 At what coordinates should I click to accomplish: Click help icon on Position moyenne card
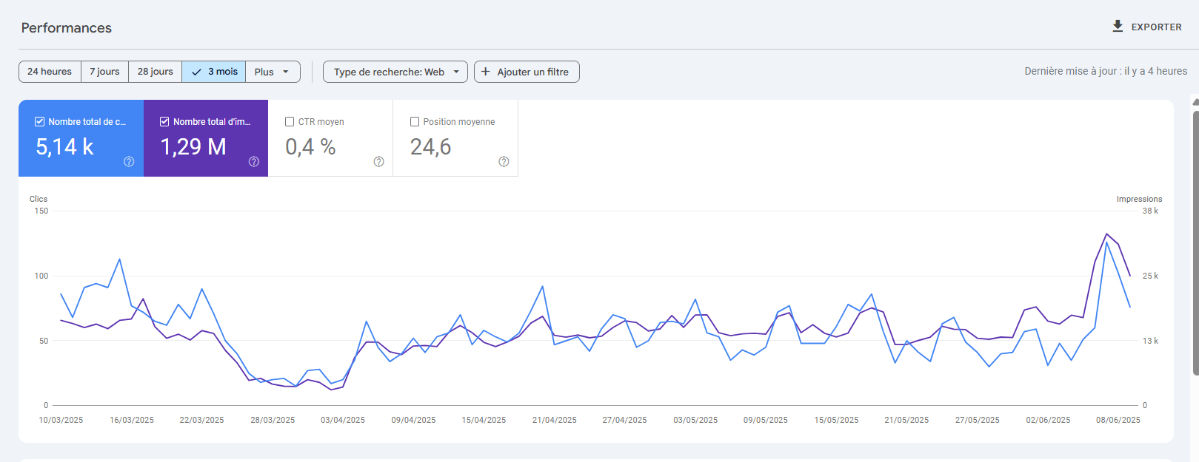point(504,162)
